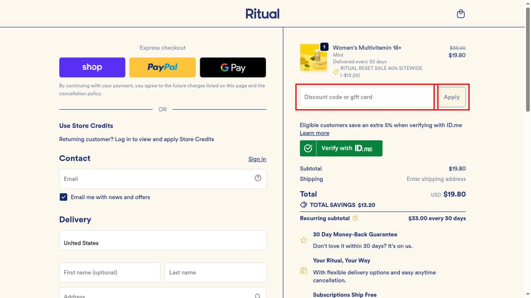Open the shopping bag icon in header

(461, 14)
